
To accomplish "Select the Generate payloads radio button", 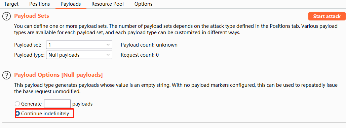I will (17, 104).
